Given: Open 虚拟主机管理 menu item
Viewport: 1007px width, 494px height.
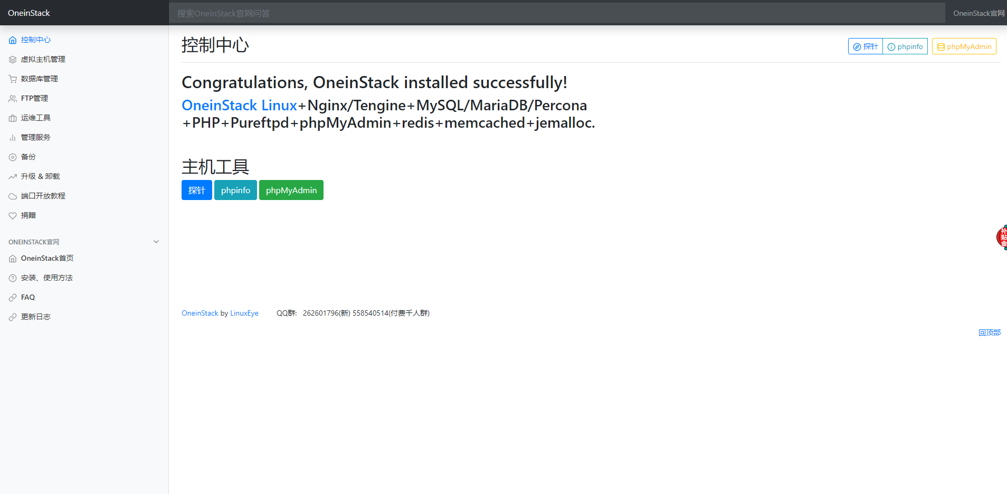Looking at the screenshot, I should click(43, 59).
